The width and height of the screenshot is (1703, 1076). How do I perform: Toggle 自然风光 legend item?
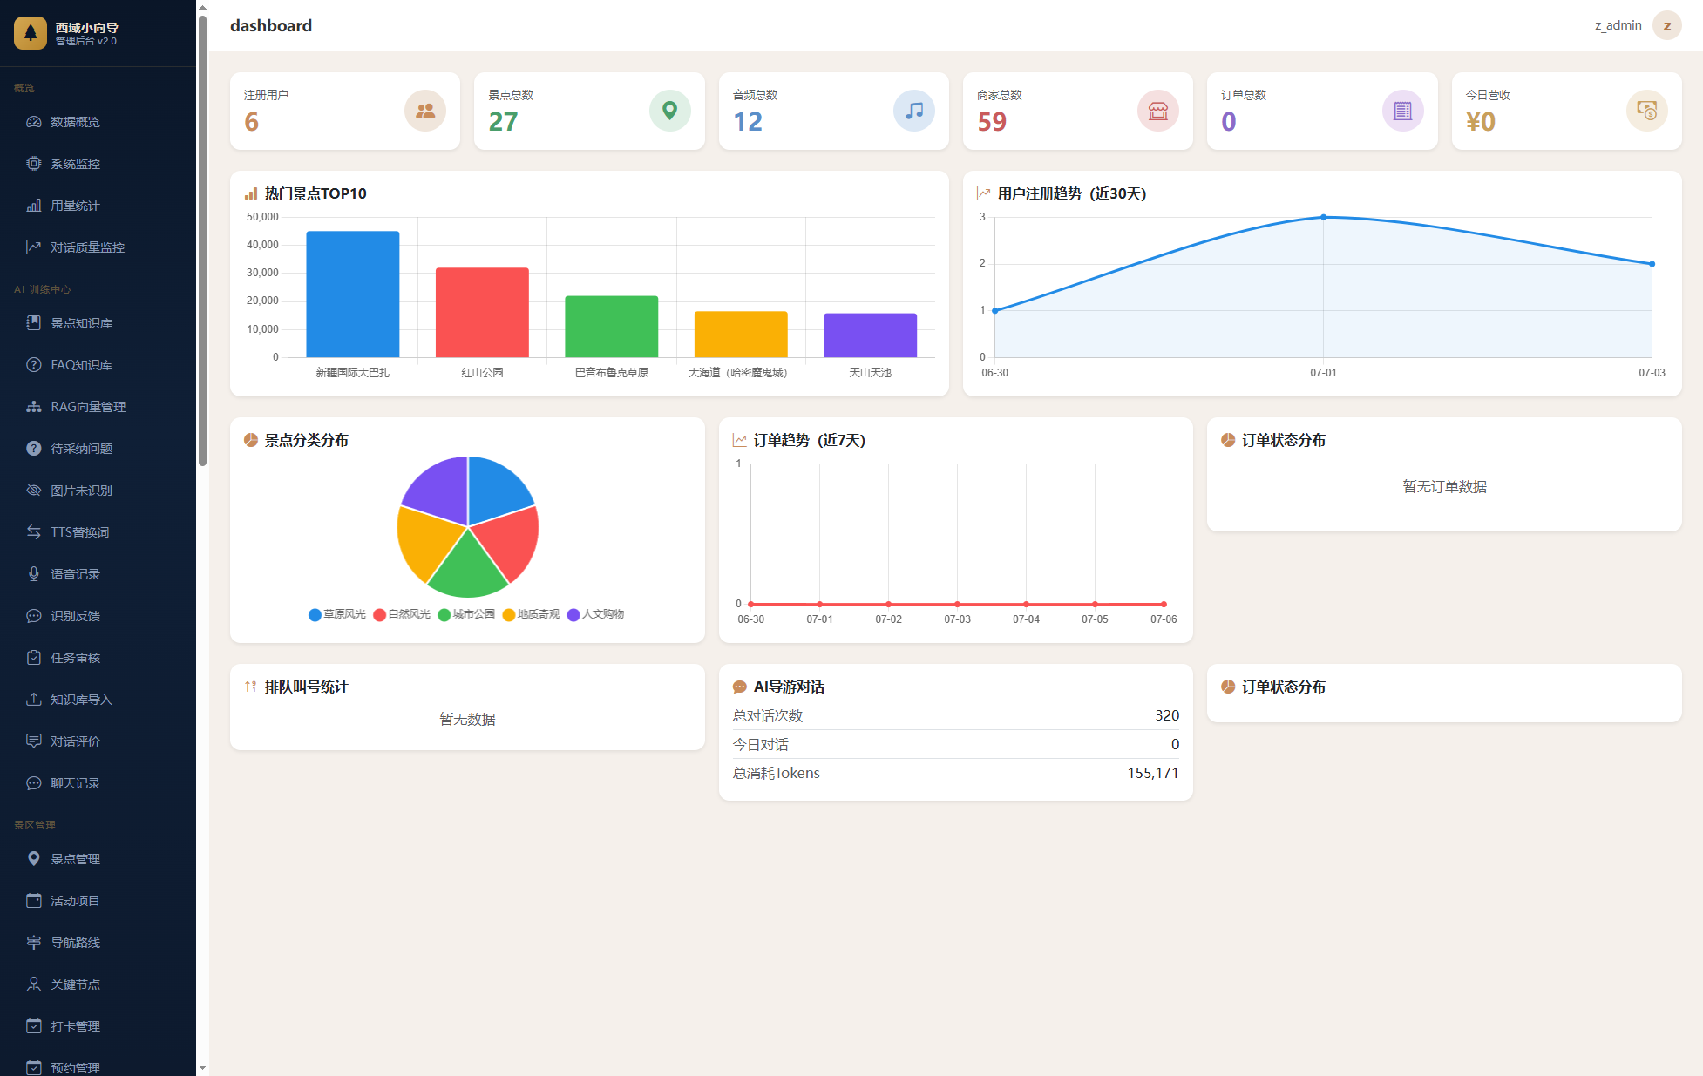click(x=402, y=614)
